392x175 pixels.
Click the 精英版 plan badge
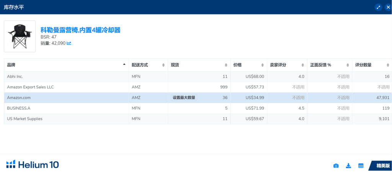[x=382, y=165]
